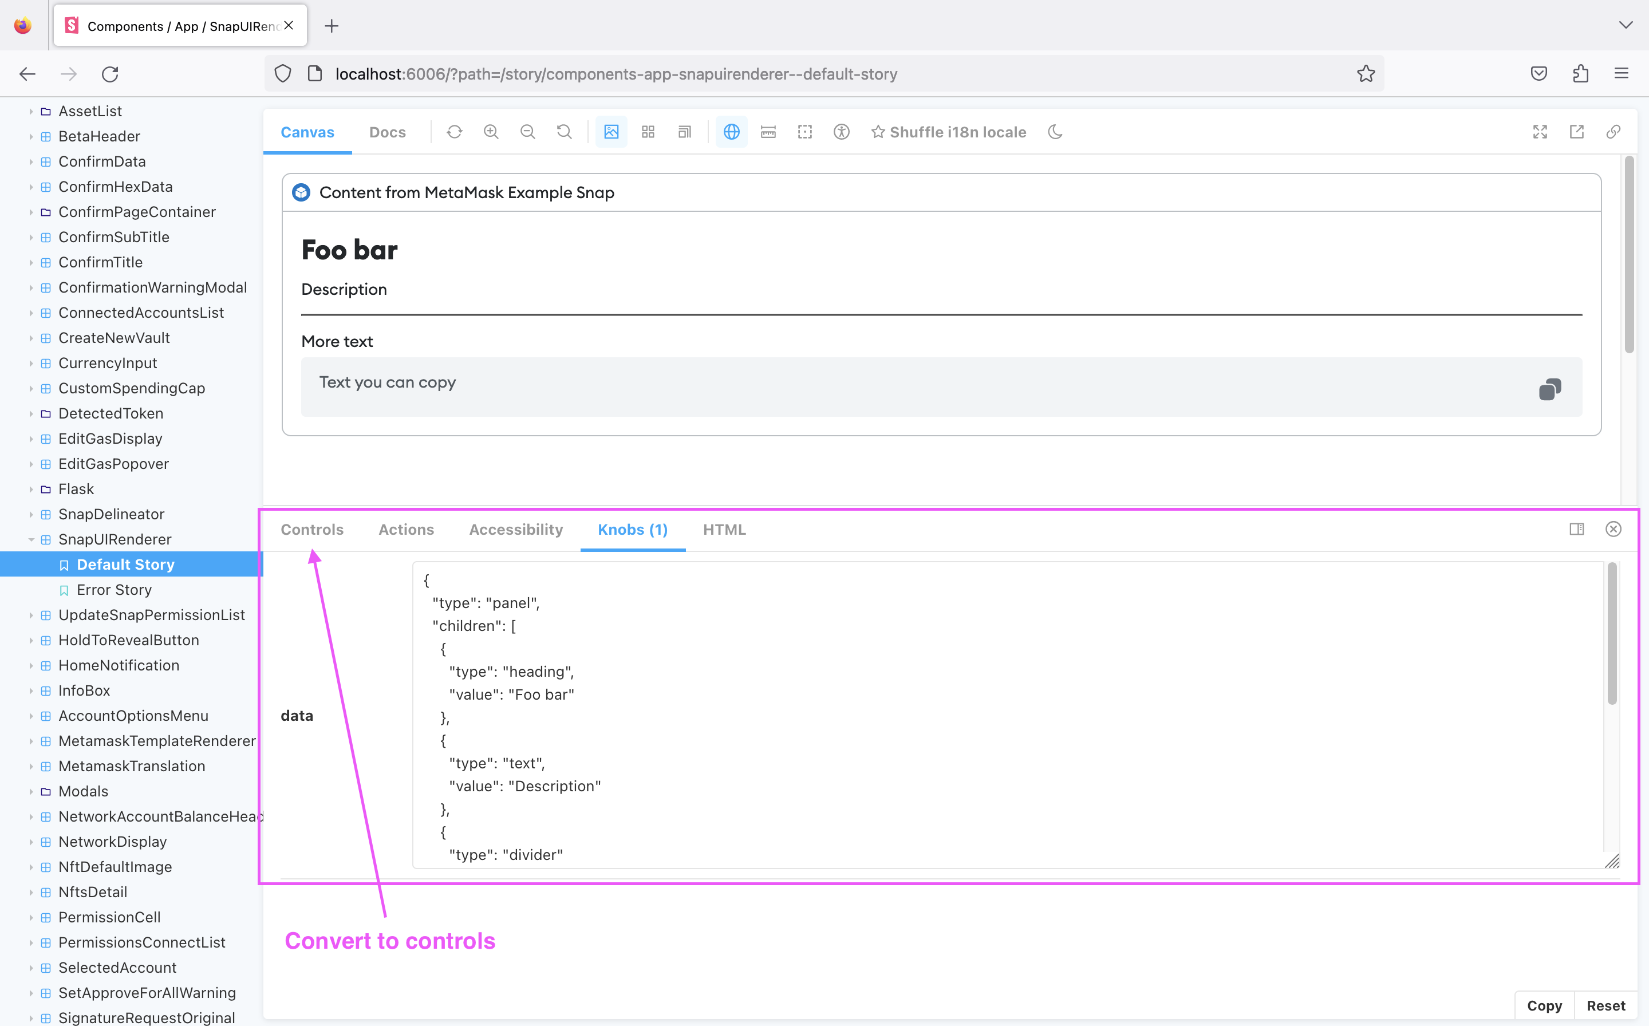Screen dimensions: 1649x1026
Task: Select the Error Story item
Action: click(114, 590)
